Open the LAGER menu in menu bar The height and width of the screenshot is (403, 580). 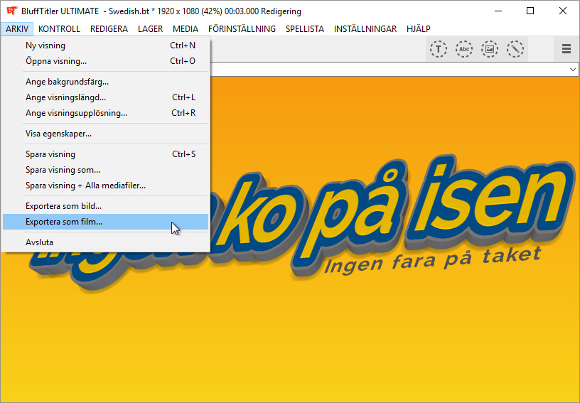[x=150, y=29]
